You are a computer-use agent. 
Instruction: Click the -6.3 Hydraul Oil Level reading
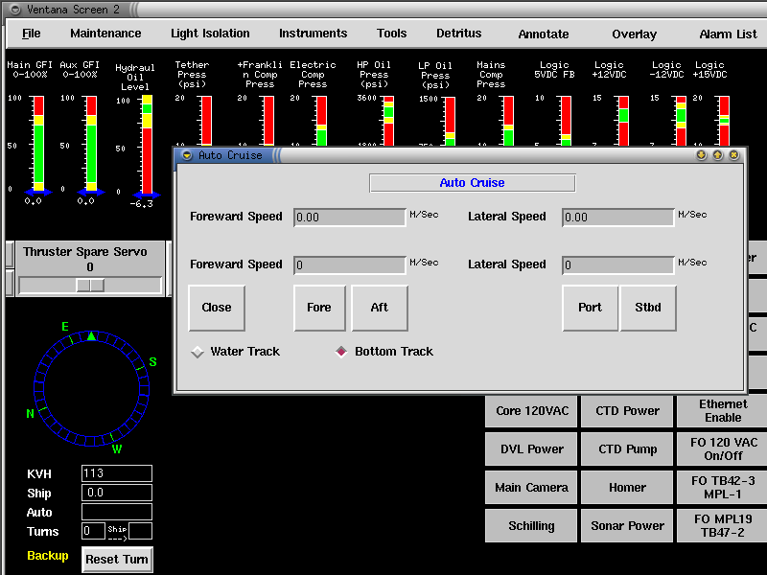click(141, 204)
